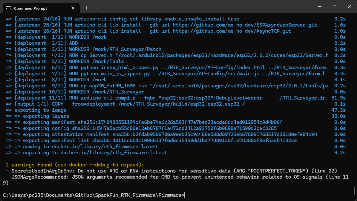357x201 pixels.
Task: Open the new tab dropdown chevron
Action: [96, 8]
